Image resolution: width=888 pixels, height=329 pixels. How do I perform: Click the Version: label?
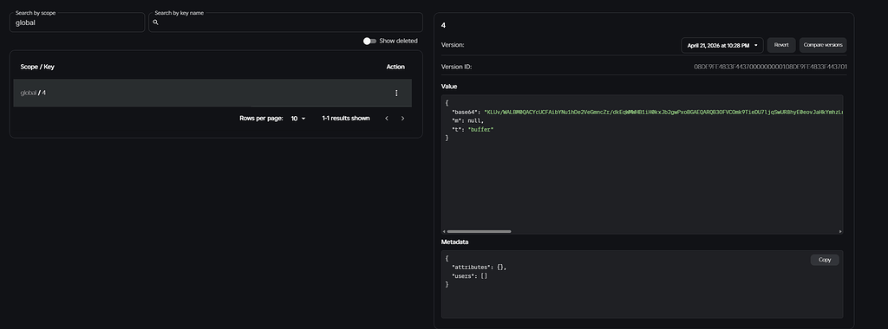[453, 45]
